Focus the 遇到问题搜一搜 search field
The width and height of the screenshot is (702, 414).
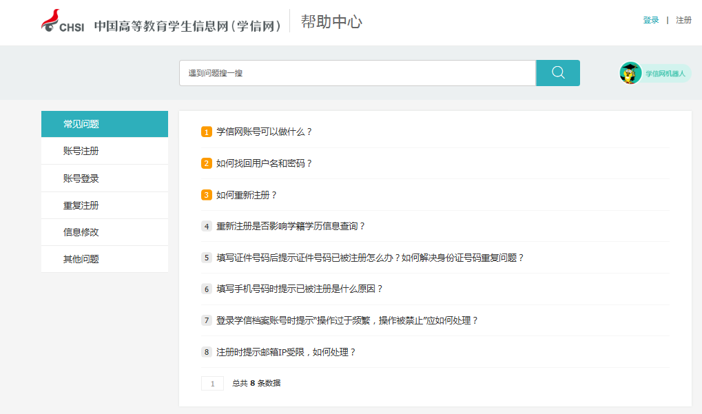click(x=357, y=73)
